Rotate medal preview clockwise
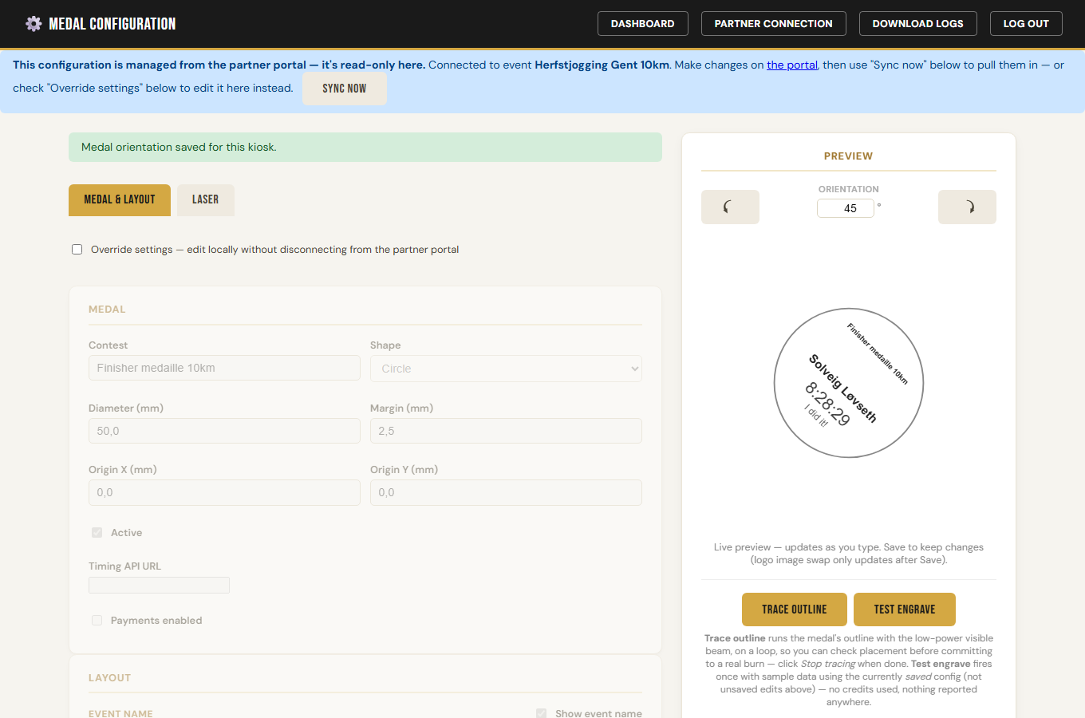1085x718 pixels. coord(967,207)
